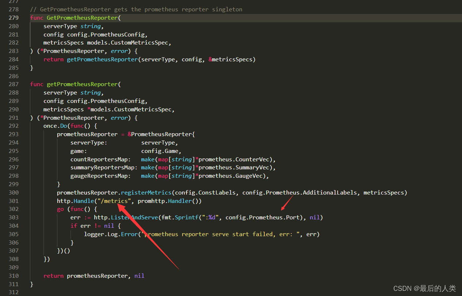Click once.Do on line 292
462x296 pixels.
click(x=55, y=126)
